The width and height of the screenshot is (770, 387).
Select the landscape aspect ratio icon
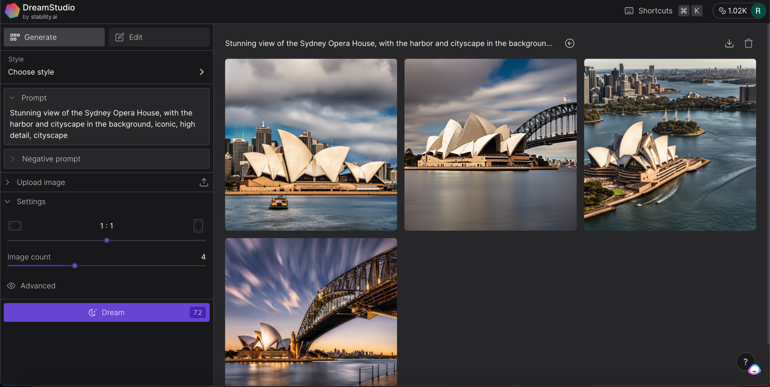pyautogui.click(x=15, y=226)
